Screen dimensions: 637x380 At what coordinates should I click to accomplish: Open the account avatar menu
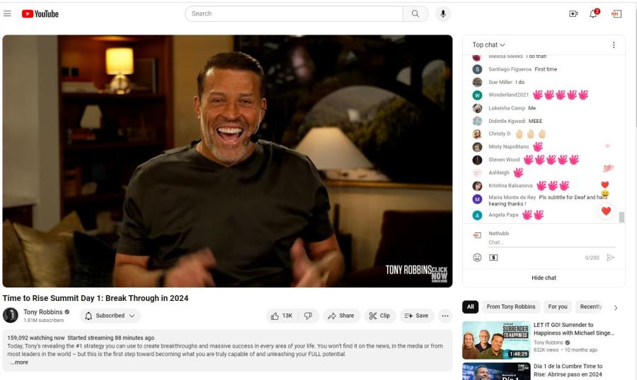pyautogui.click(x=616, y=14)
